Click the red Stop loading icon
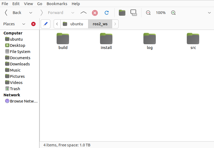The width and height of the screenshot is (214, 148). [x=95, y=13]
